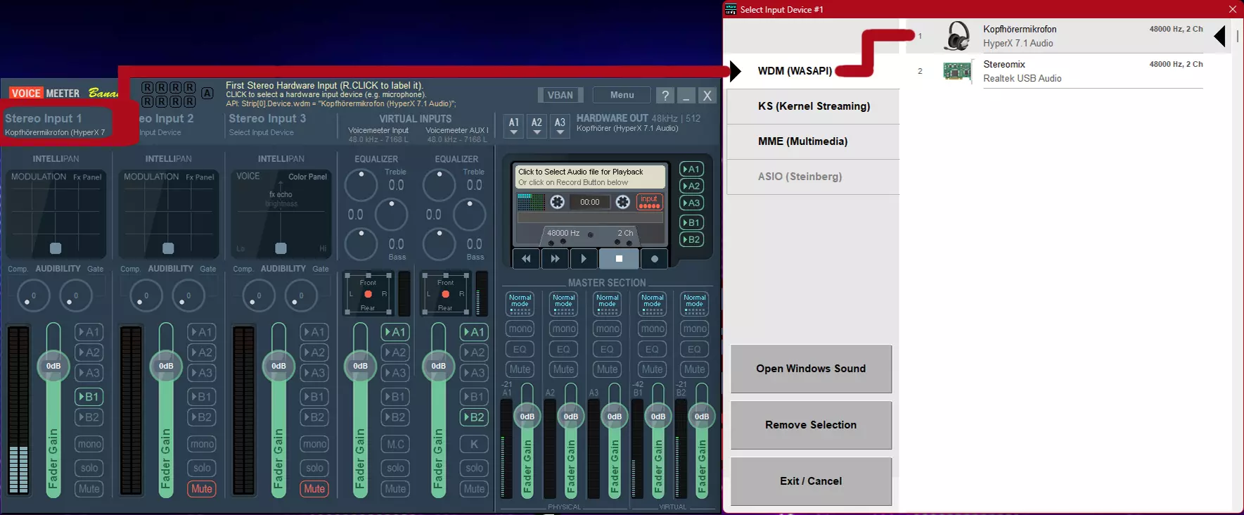Open EQ for master A2 bus
The width and height of the screenshot is (1244, 515).
pyautogui.click(x=564, y=349)
